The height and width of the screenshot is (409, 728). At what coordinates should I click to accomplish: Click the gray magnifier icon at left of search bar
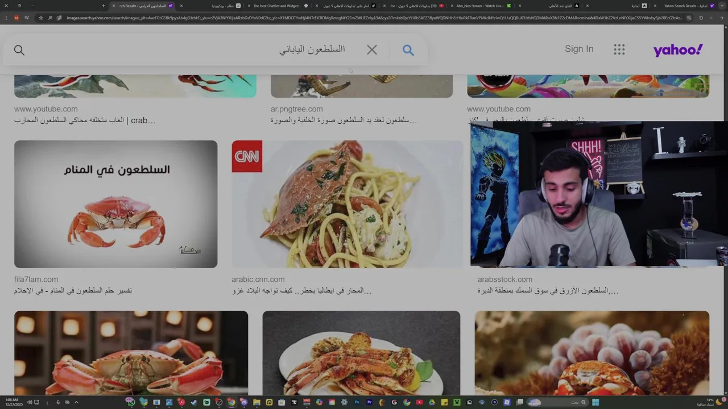pos(19,51)
